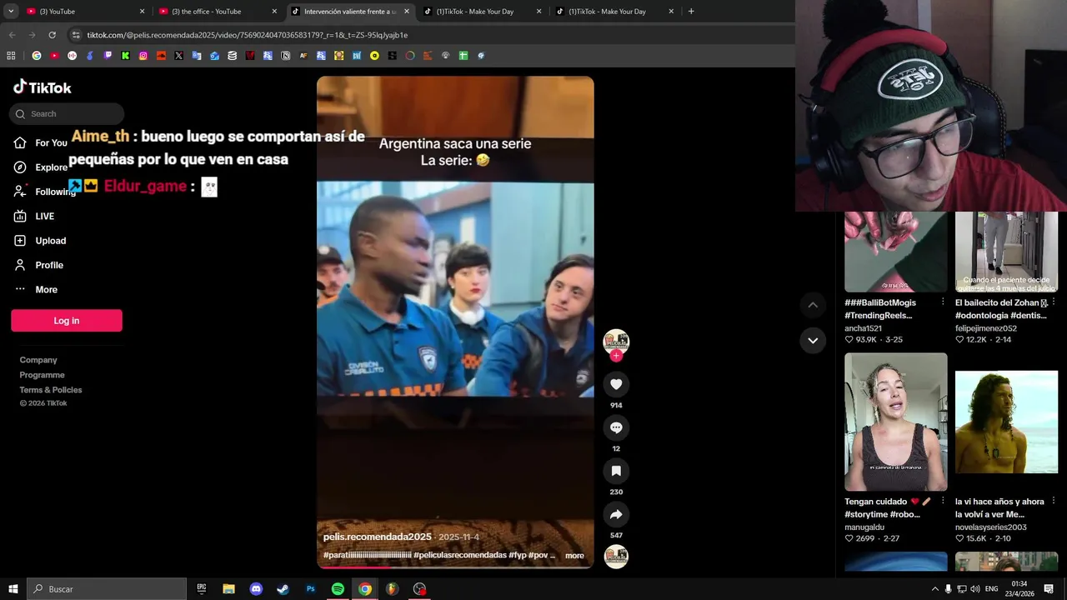Reload the page
The image size is (1067, 600).
(x=52, y=35)
